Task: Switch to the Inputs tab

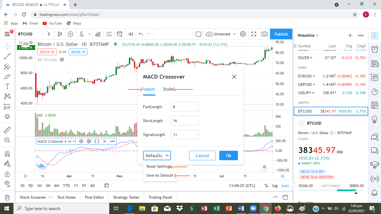Action: (149, 89)
